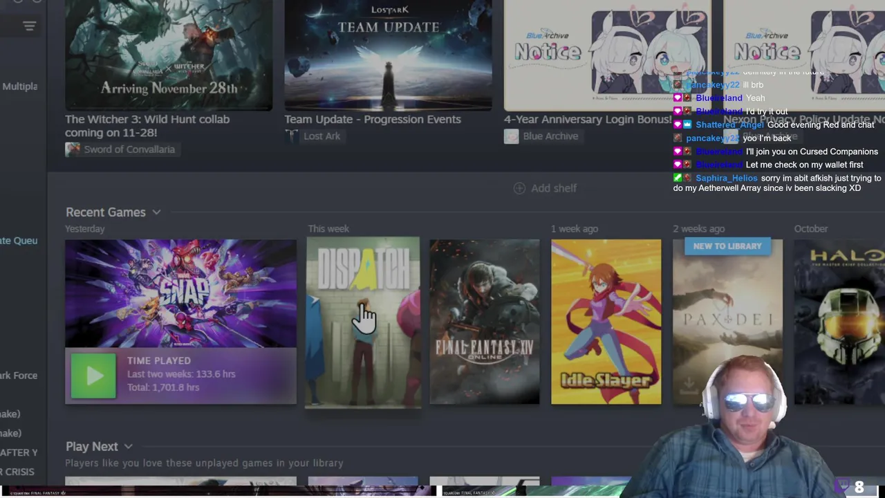Click the Play Next shelf title
The width and height of the screenshot is (885, 498).
point(92,447)
